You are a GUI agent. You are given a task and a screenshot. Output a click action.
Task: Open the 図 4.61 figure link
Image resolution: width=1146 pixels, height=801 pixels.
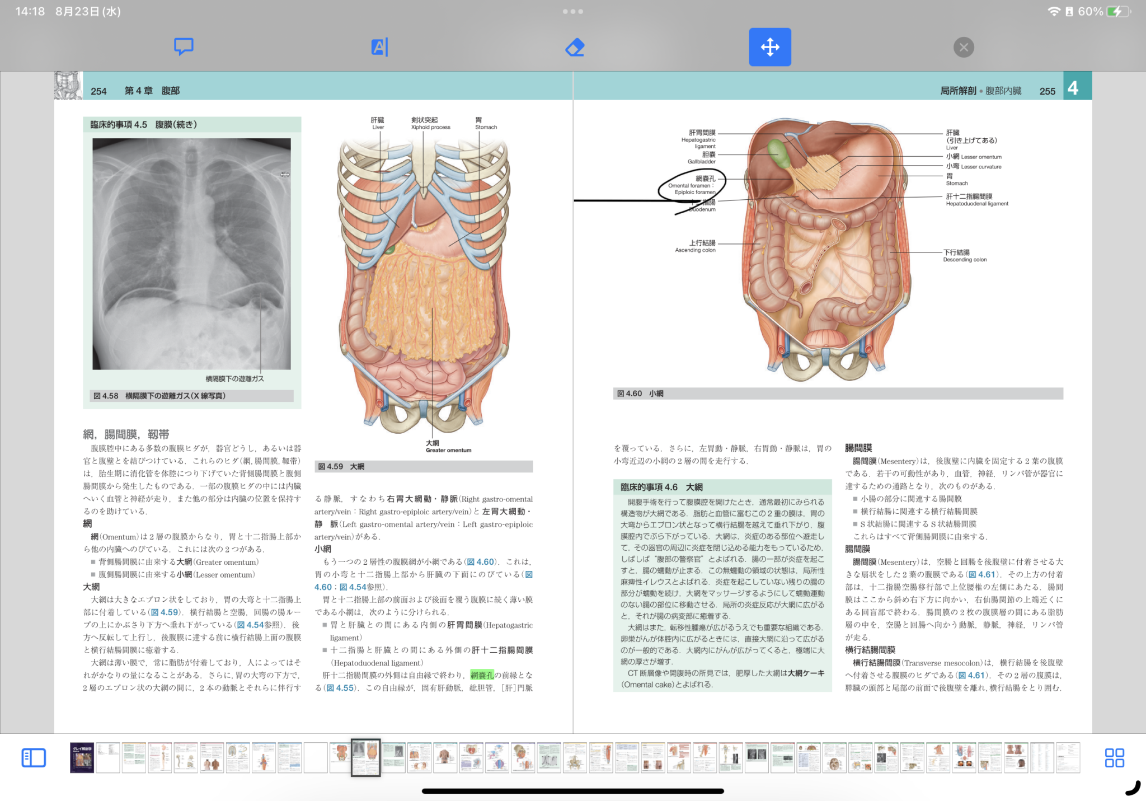[x=981, y=574]
